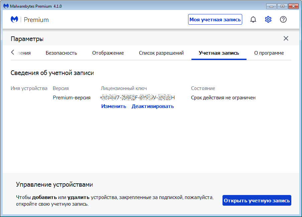This screenshot has height=217, width=302.
Task: Open the Безопасность tab
Action: tap(61, 53)
